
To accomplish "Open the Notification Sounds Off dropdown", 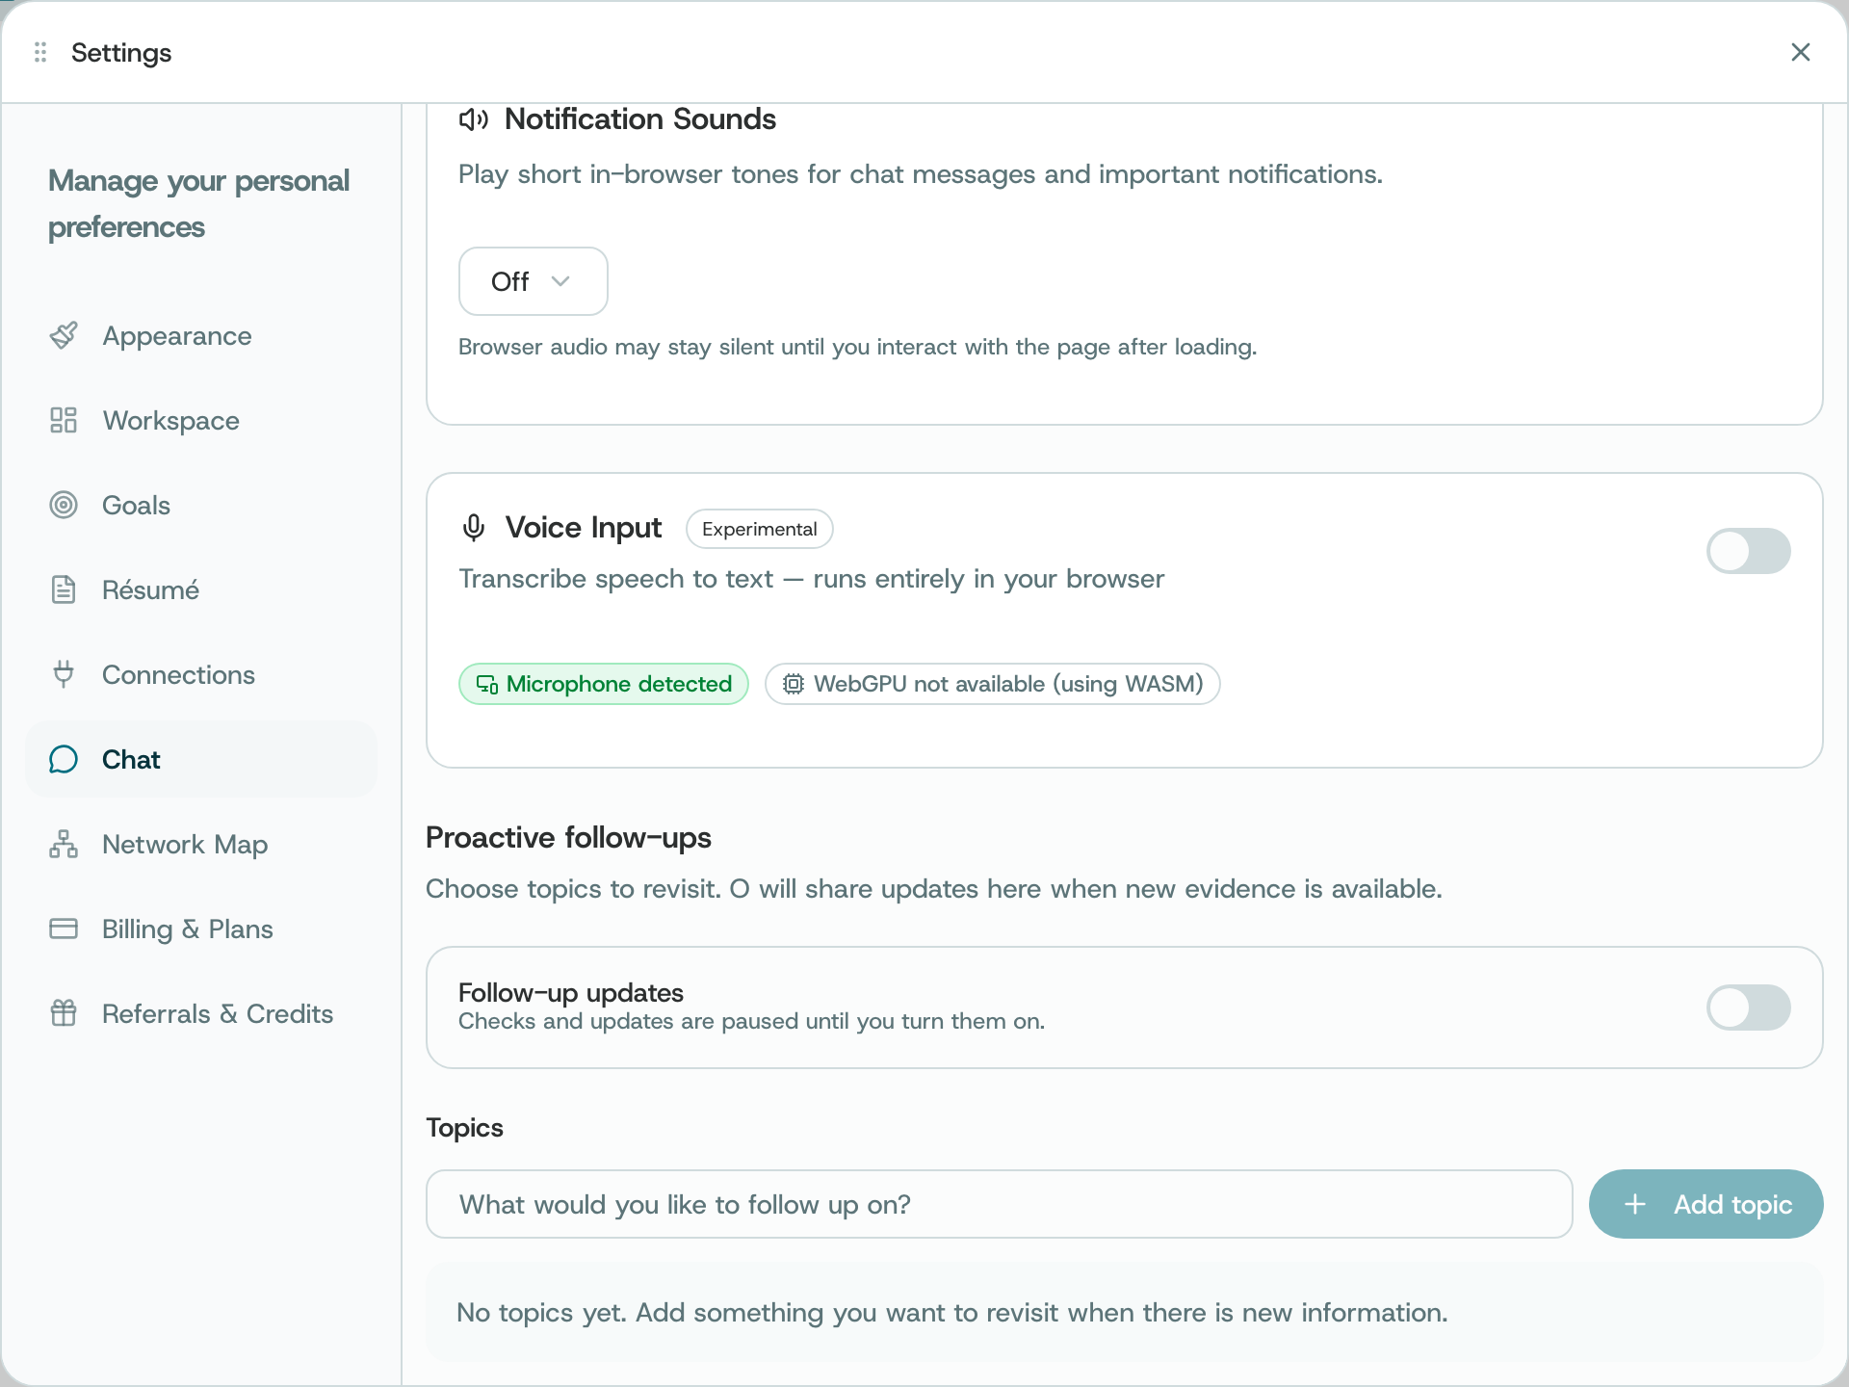I will coord(534,281).
